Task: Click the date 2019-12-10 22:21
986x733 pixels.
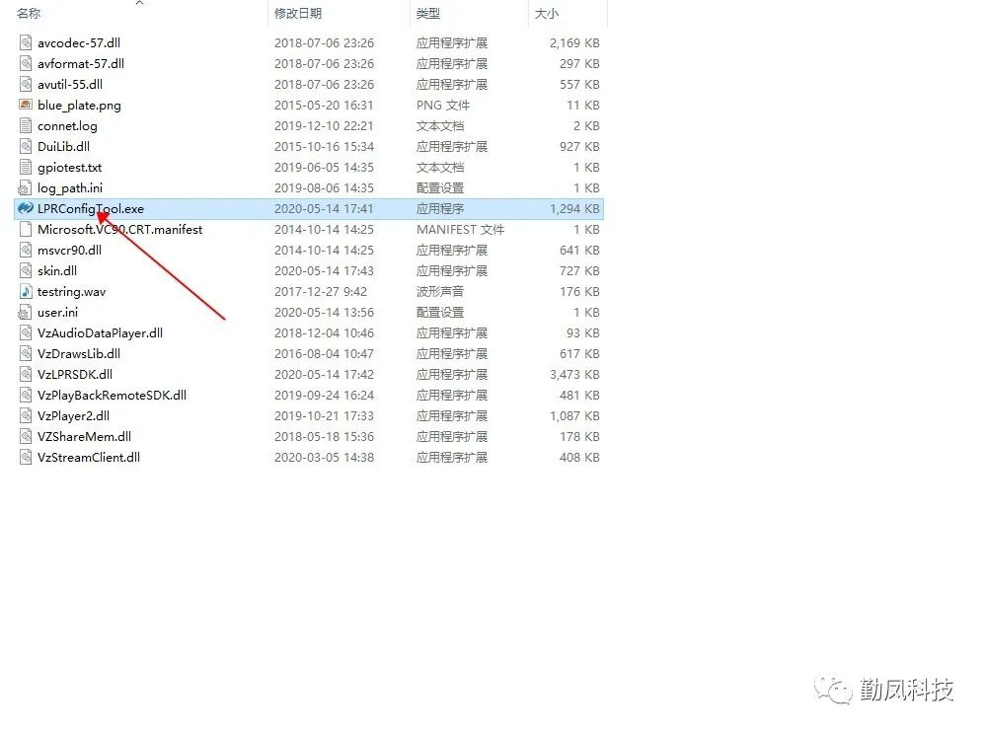Action: (x=324, y=125)
